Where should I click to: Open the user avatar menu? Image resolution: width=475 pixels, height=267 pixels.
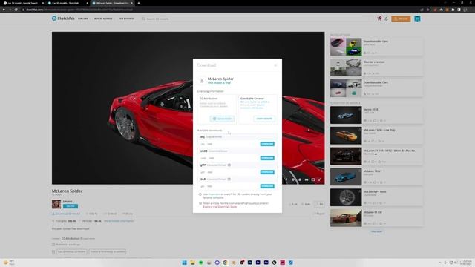coord(417,19)
